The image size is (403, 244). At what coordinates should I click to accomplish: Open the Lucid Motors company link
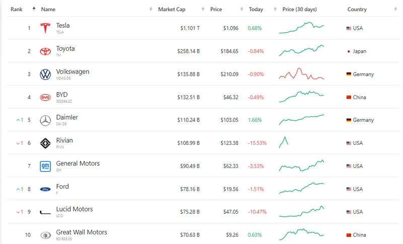point(75,209)
